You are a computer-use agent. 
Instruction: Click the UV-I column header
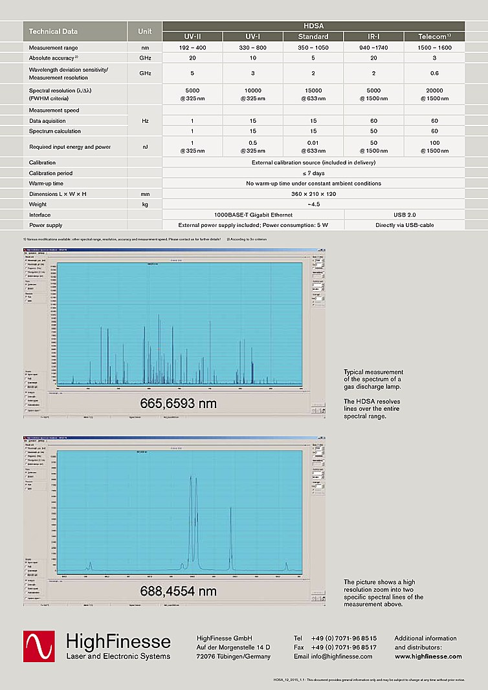coord(253,36)
